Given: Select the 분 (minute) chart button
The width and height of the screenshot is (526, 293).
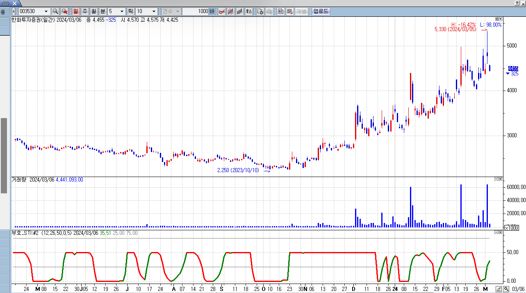Looking at the screenshot, I should pyautogui.click(x=103, y=11).
